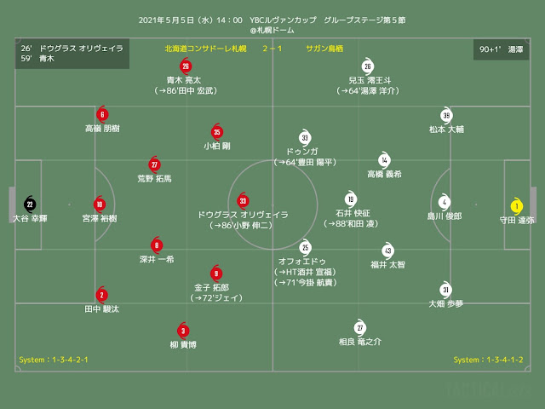Select the red number 33 marker in center circle

(243, 201)
